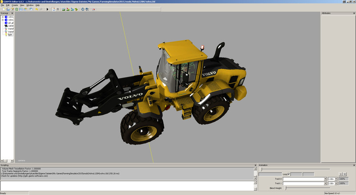
Task: Click the blue cube icon beside g3_gr
Action: click(x=6, y=23)
